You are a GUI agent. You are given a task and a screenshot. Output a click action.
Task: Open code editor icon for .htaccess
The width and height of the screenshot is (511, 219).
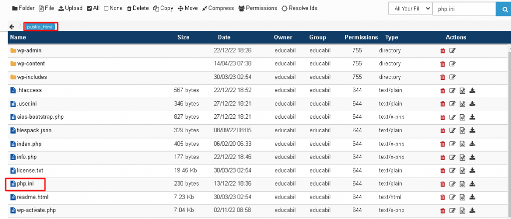tap(463, 90)
